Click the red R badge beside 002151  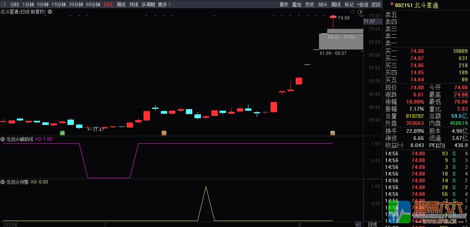click(392, 4)
